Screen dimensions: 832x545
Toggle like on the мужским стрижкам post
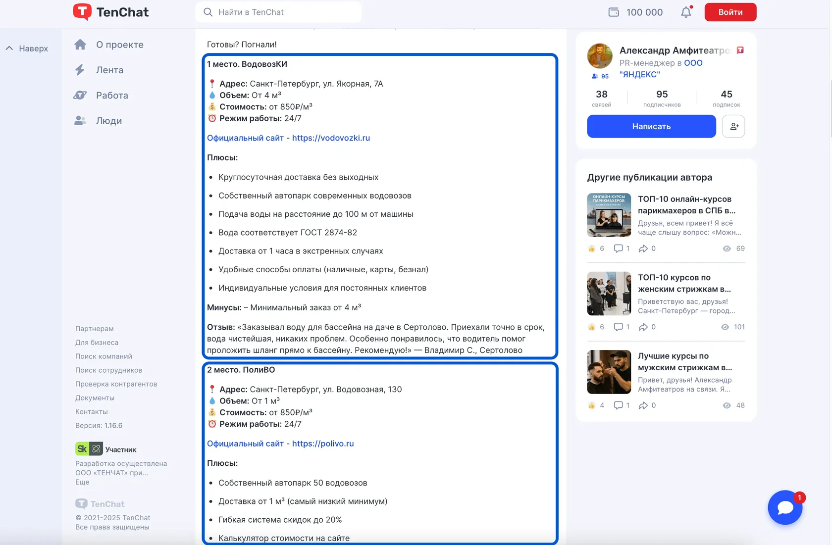click(x=591, y=405)
